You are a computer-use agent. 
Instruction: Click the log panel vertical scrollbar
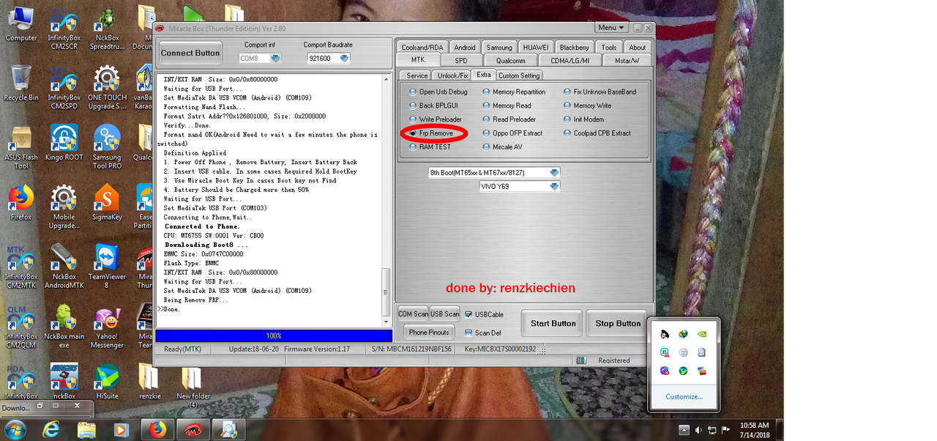pyautogui.click(x=387, y=200)
